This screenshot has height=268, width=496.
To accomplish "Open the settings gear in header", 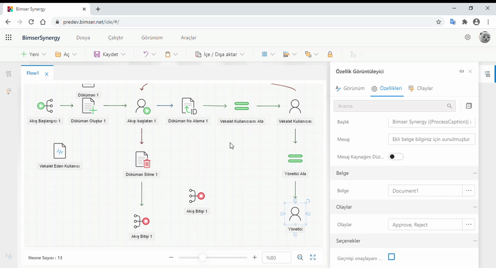I will [468, 37].
